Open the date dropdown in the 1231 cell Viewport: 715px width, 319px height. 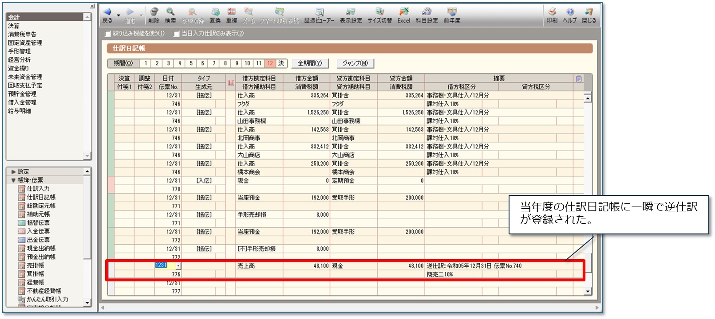point(178,266)
